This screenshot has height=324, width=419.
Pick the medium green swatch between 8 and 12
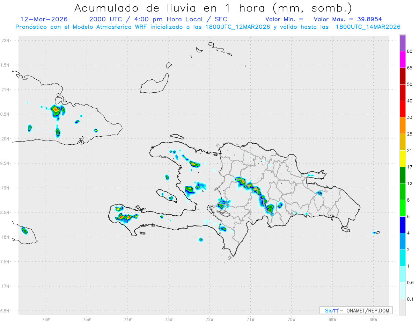[403, 192]
